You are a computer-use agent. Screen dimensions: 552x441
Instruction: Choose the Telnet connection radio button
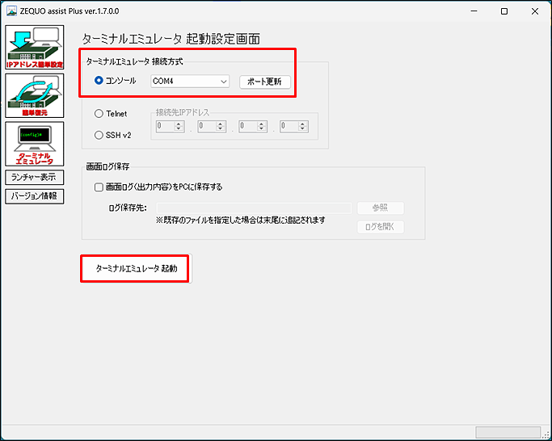click(x=99, y=115)
